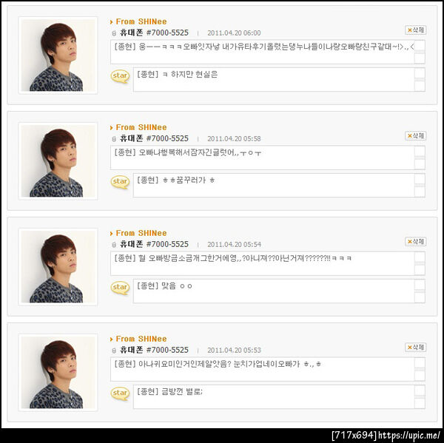Screen dimensions: 444x443
Task: Click the star speech bubble under 06:00 message
Action: [x=120, y=76]
